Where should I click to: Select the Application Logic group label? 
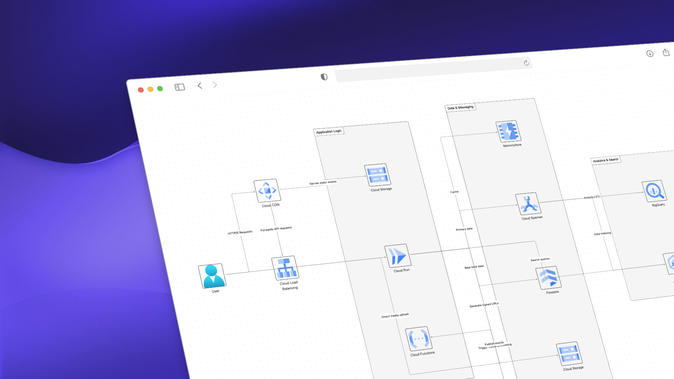point(329,132)
